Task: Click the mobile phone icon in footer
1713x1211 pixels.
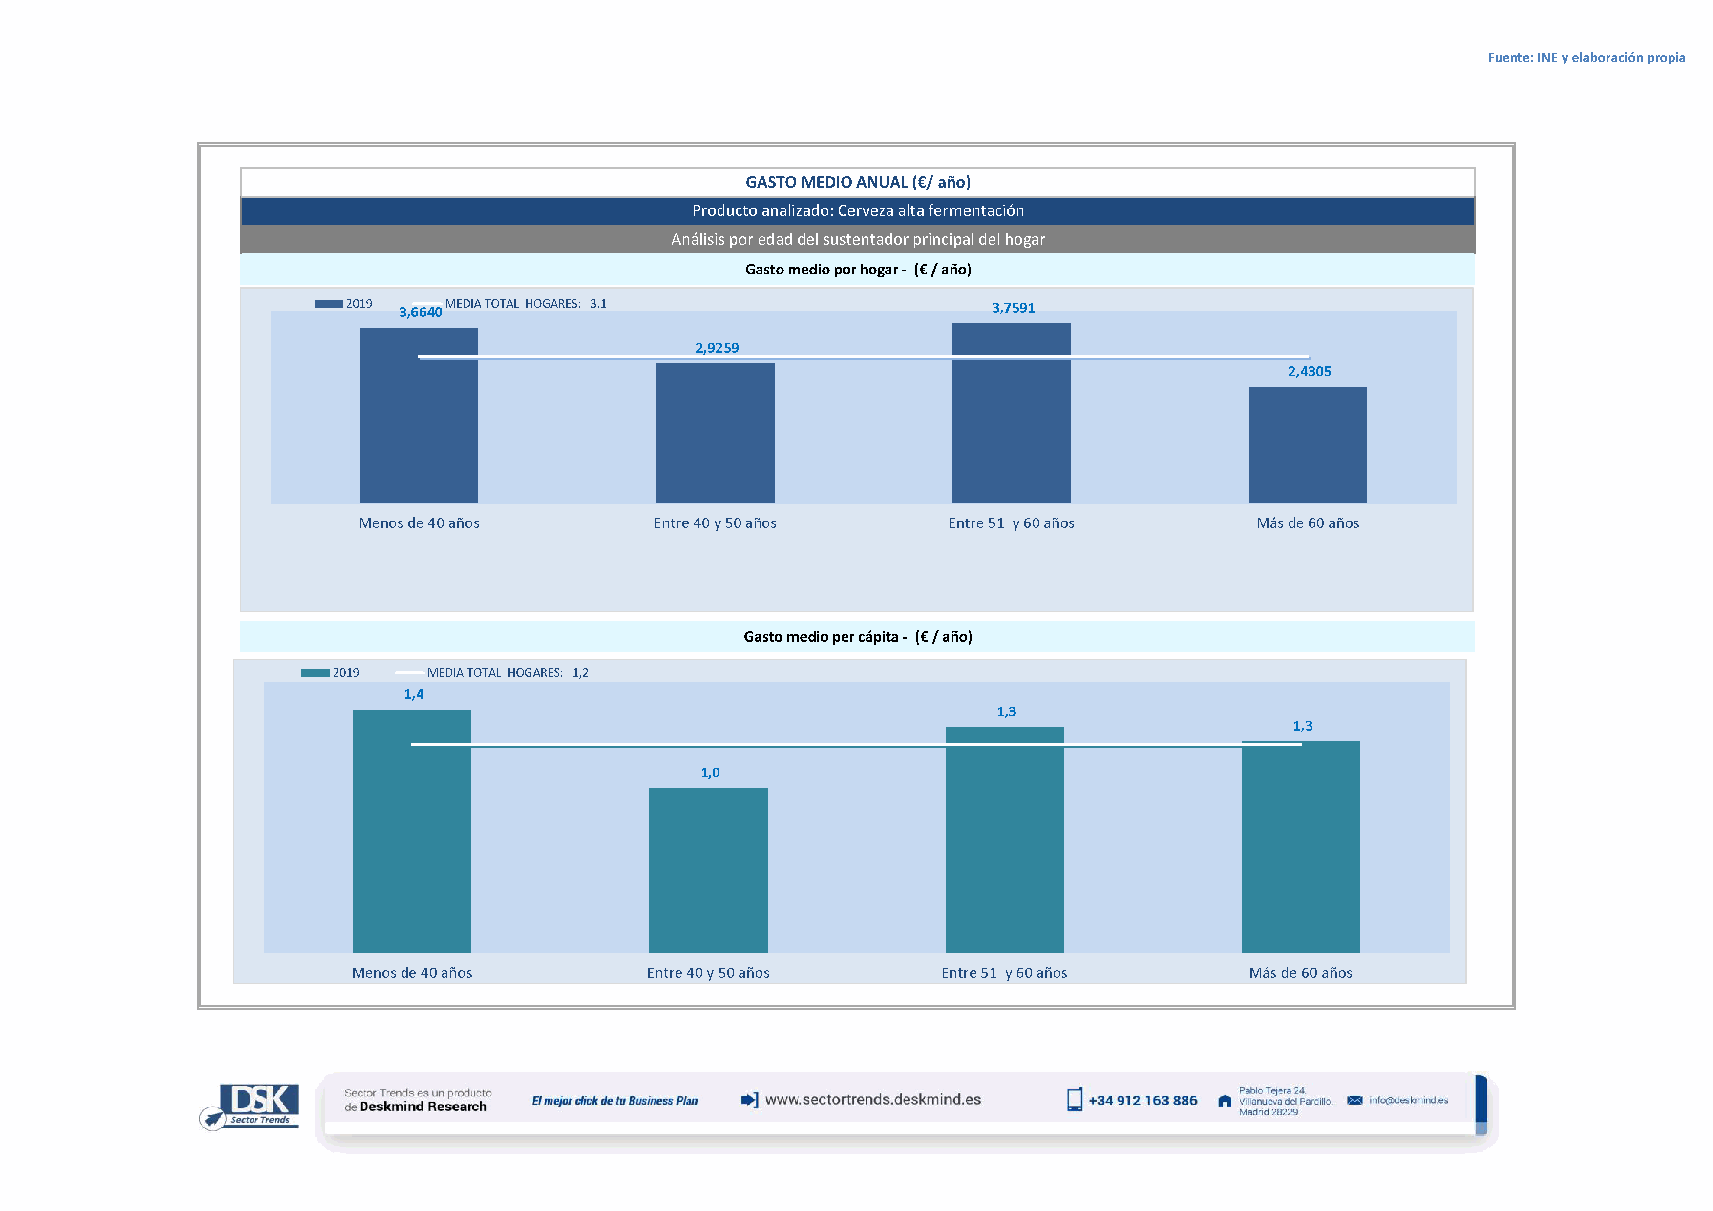Action: pyautogui.click(x=1075, y=1100)
